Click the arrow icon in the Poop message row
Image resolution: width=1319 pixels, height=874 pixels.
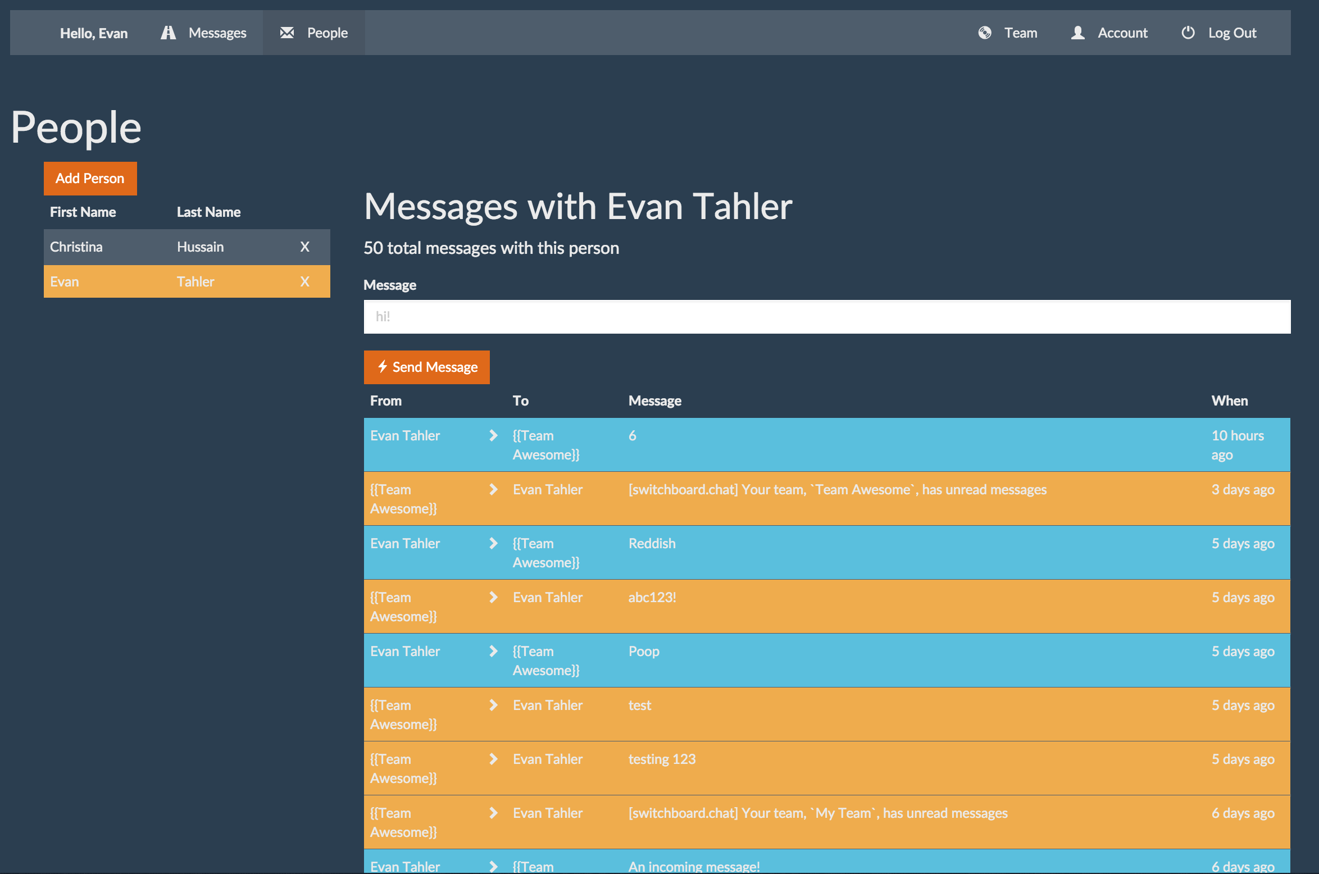(493, 651)
